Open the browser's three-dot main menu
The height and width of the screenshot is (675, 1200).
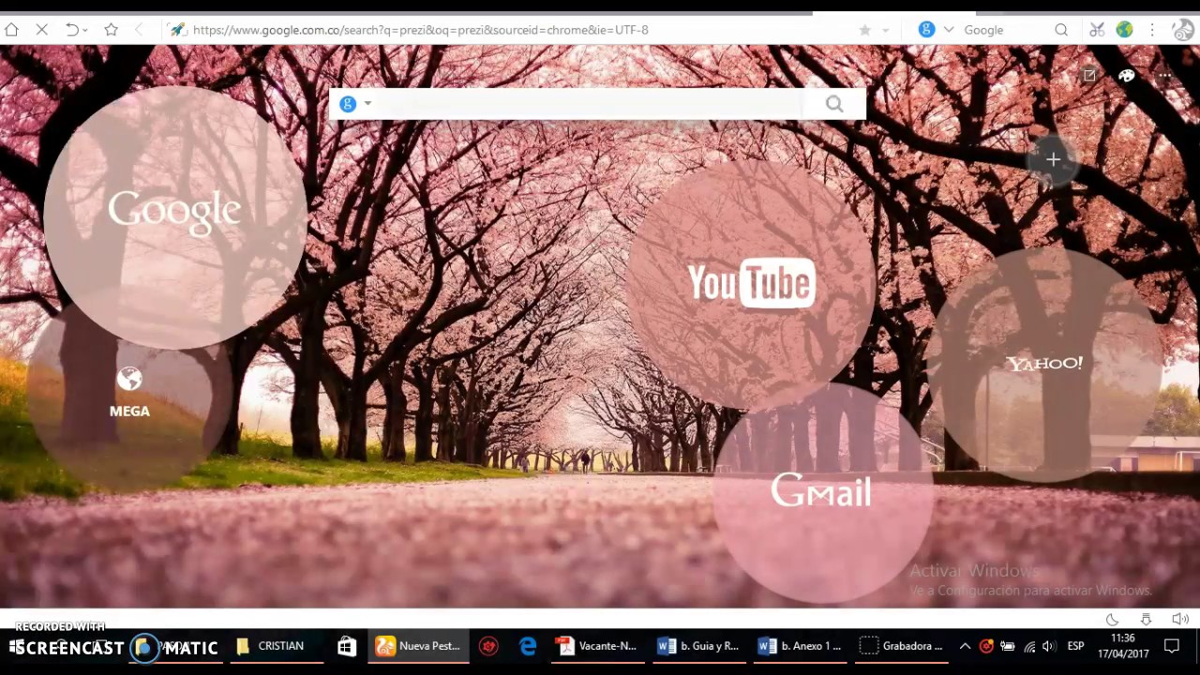point(1152,30)
